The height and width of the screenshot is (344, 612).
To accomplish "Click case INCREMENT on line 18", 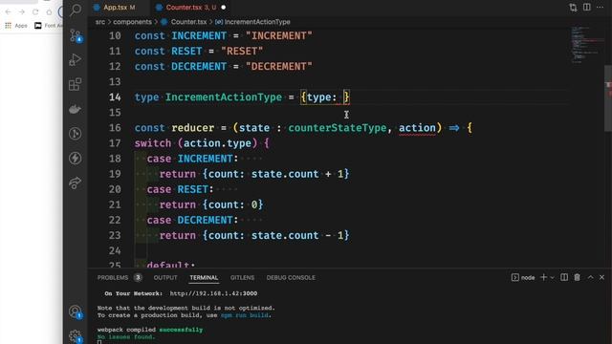I will pyautogui.click(x=192, y=159).
